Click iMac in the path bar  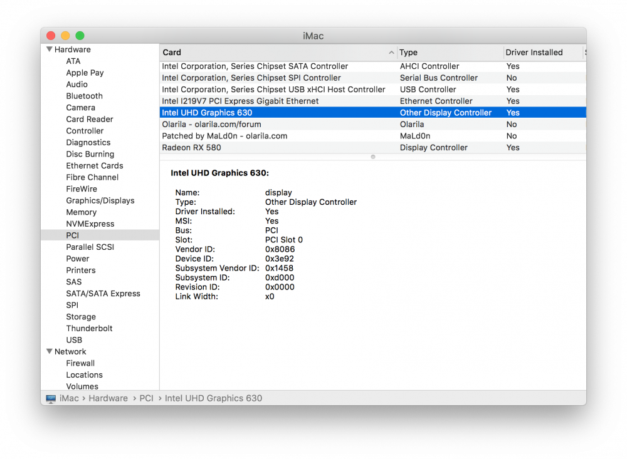69,398
